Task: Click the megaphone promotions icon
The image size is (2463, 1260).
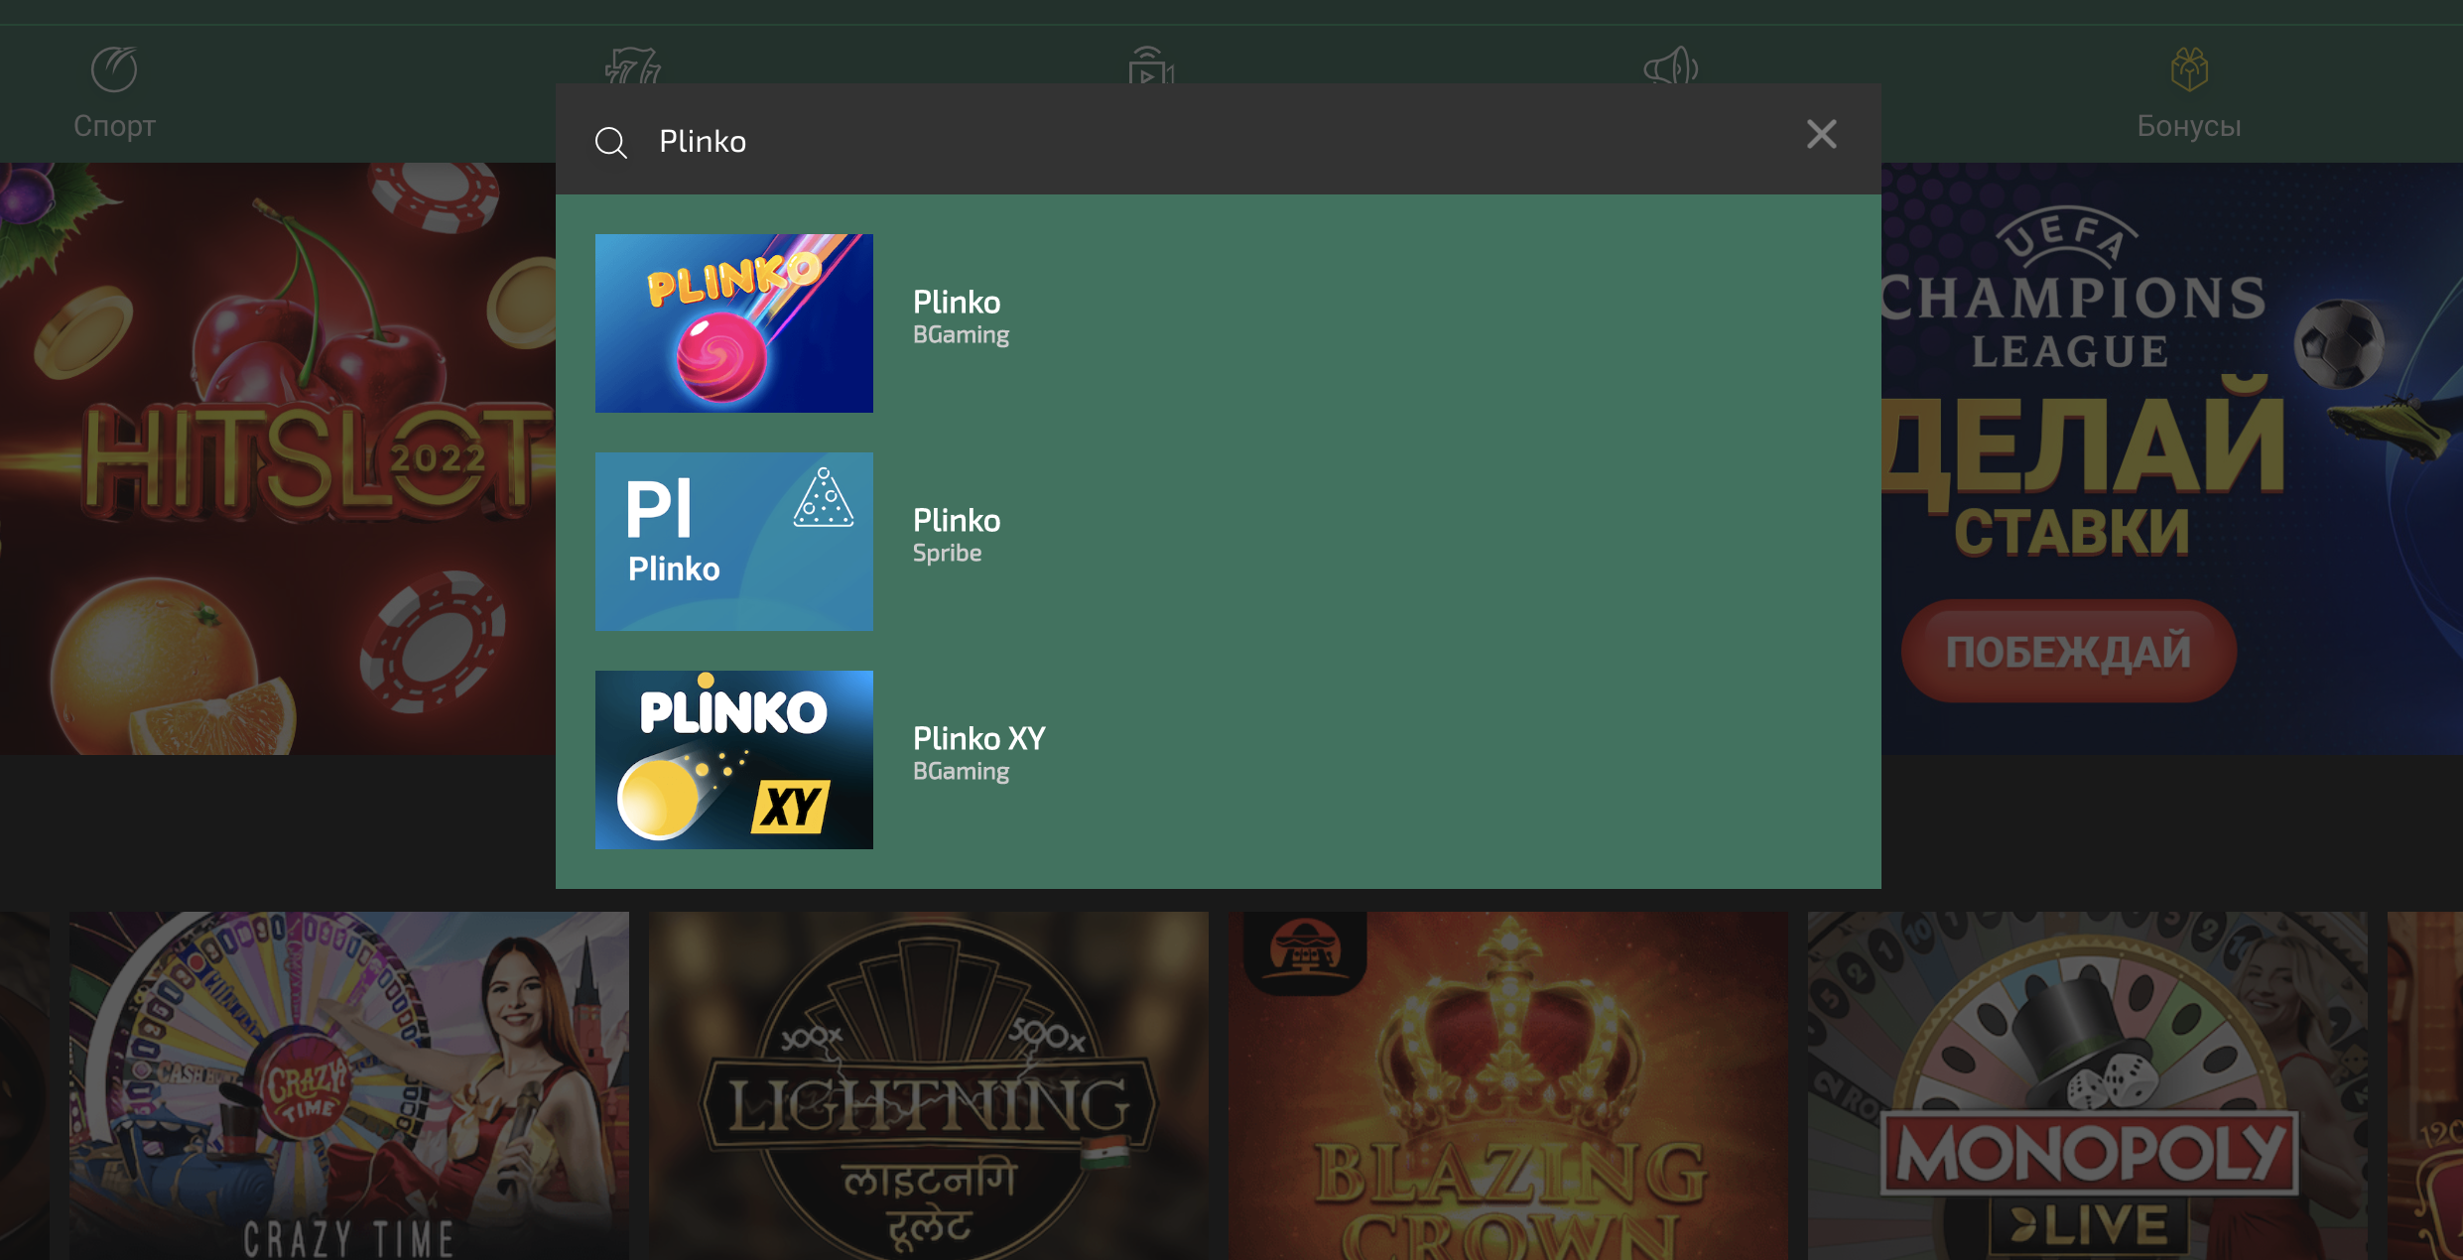Action: 1671,66
